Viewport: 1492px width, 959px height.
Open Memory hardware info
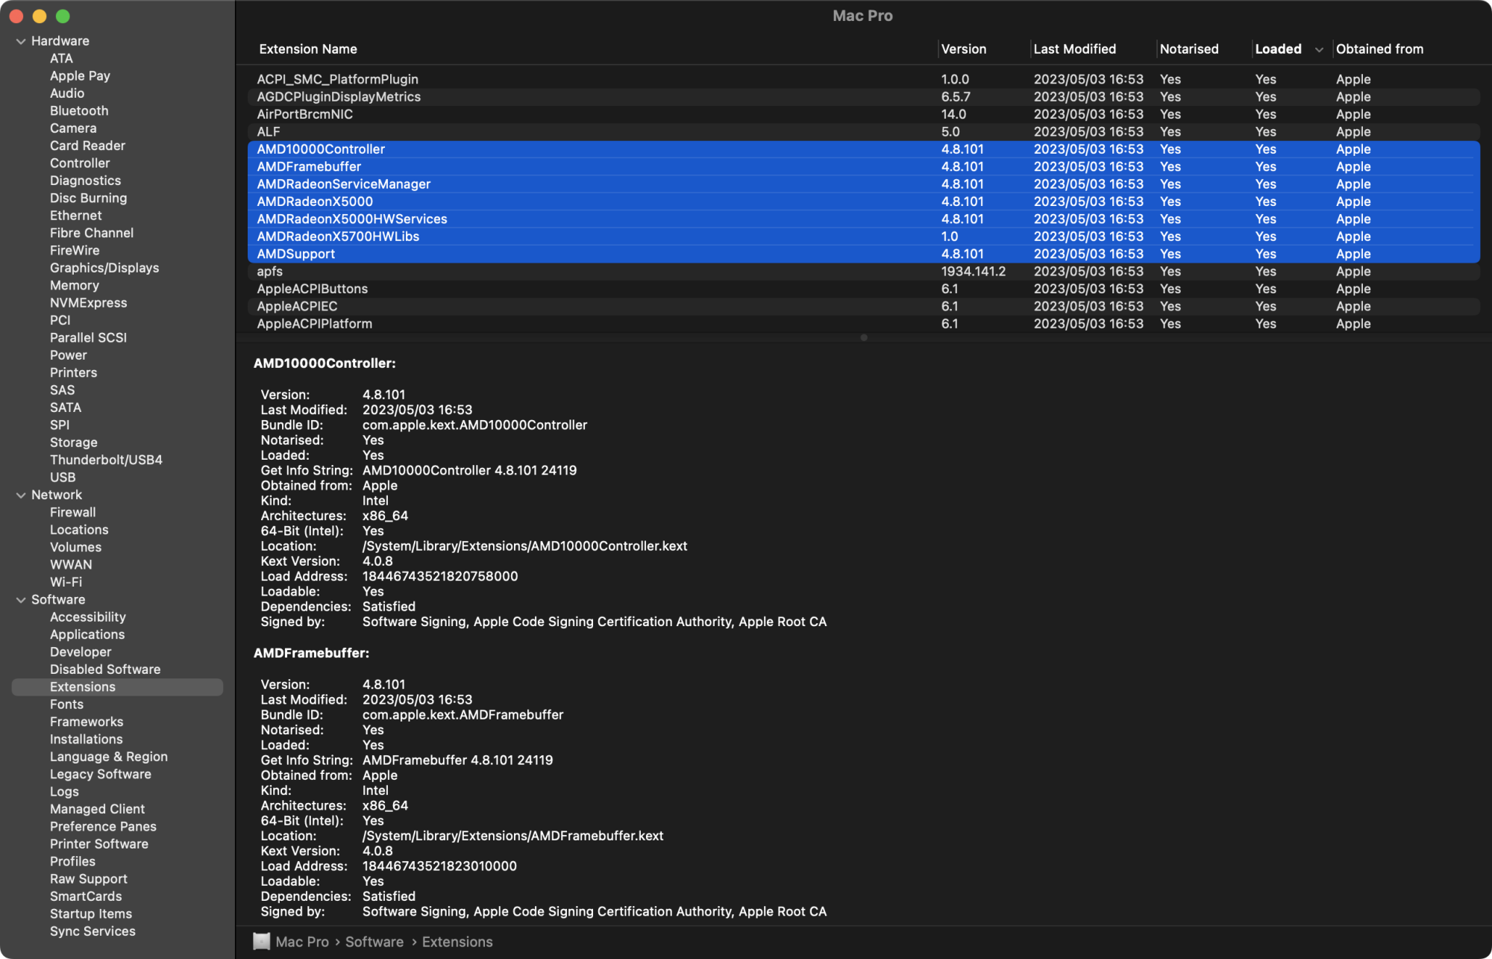tap(74, 285)
